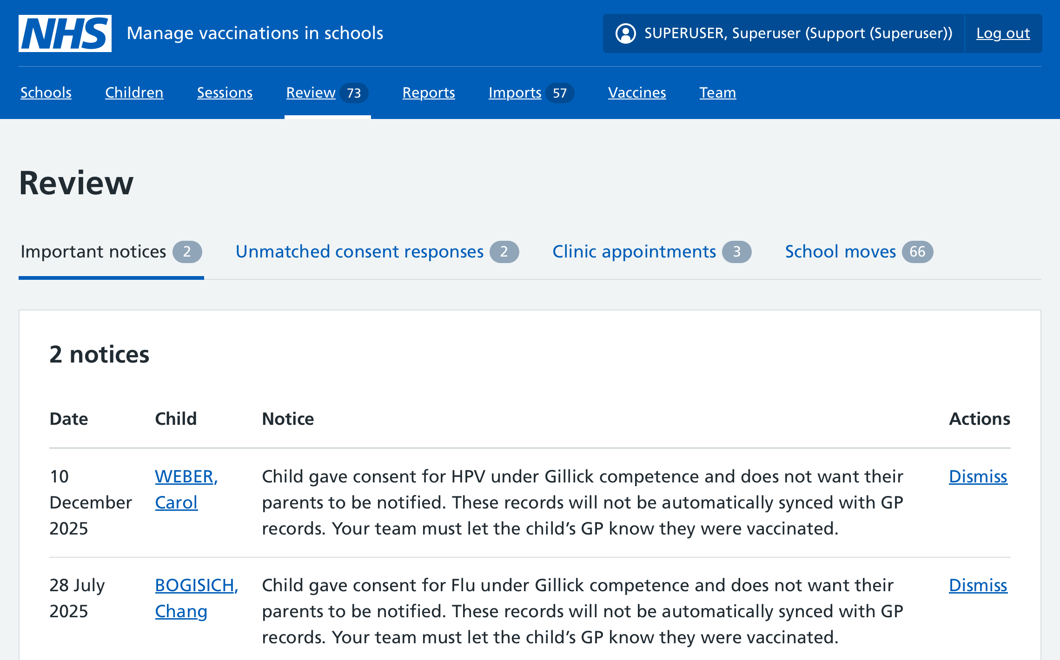Click the 'Notice' column header
The height and width of the screenshot is (660, 1060).
click(288, 419)
